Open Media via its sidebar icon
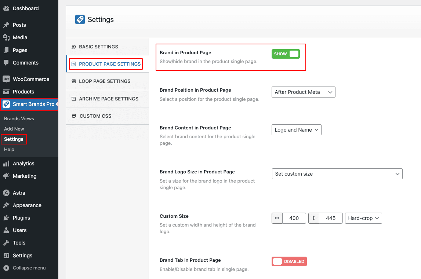This screenshot has height=279, width=421. (x=6, y=37)
